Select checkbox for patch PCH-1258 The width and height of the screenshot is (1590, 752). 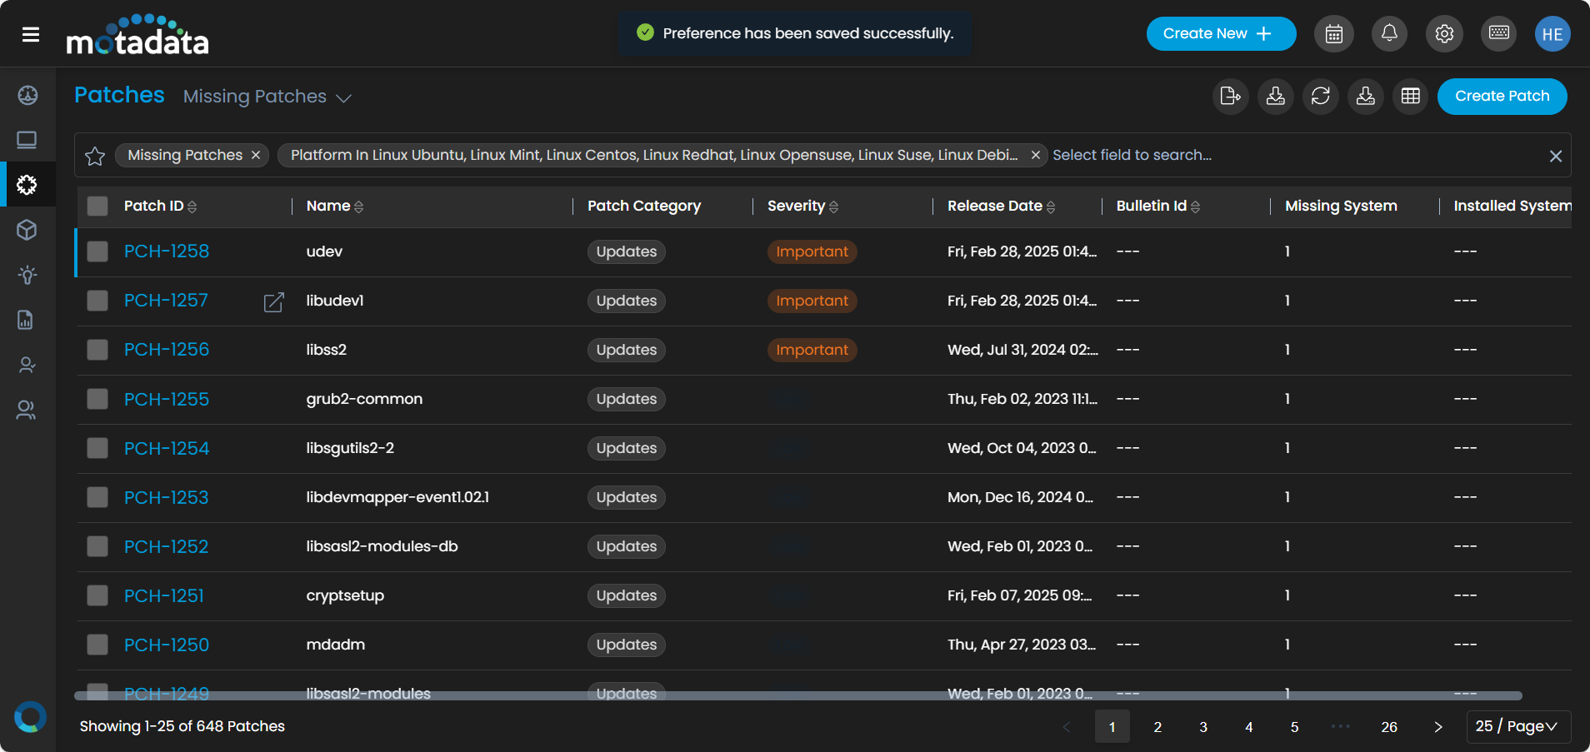pyautogui.click(x=97, y=251)
